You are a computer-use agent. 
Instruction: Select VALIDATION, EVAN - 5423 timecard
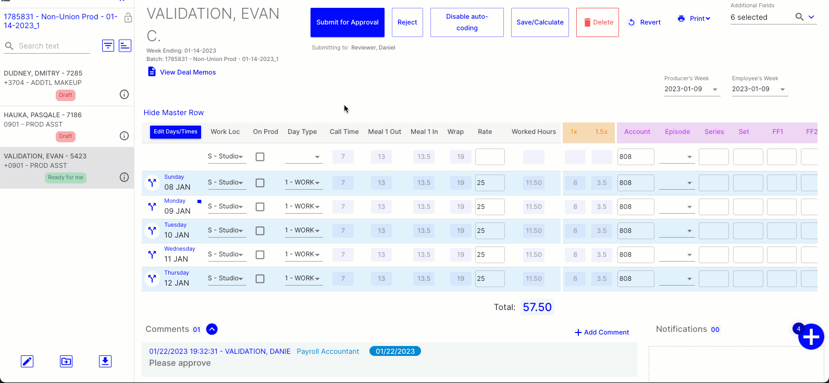67,168
